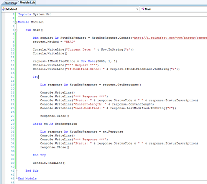The height and width of the screenshot is (184, 207).
Task: Follow the spisafety.com URL link in code
Action: 171,38
